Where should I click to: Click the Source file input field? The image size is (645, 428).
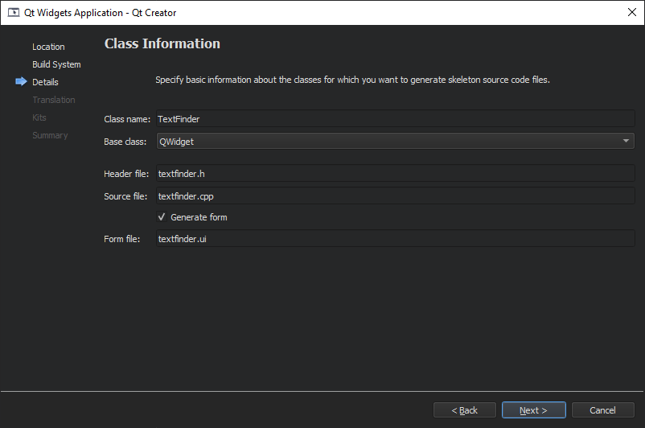point(394,196)
